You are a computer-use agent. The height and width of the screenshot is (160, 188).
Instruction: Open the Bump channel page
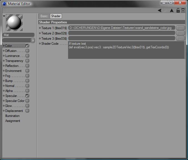9,81
